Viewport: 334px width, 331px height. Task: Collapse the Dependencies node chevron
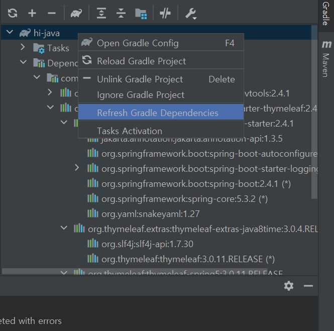point(23,62)
